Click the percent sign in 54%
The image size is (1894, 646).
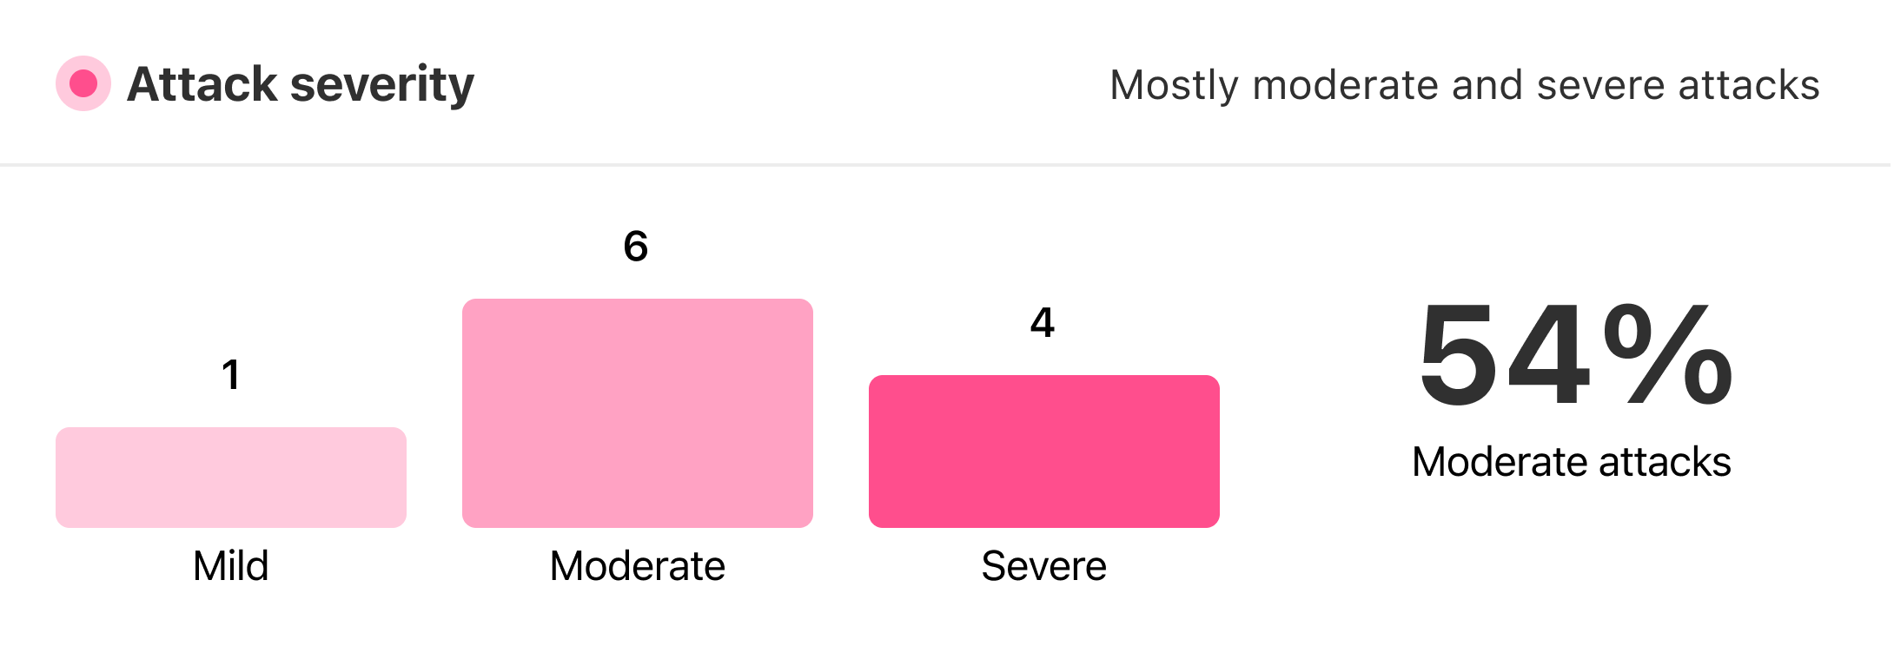1668,355
